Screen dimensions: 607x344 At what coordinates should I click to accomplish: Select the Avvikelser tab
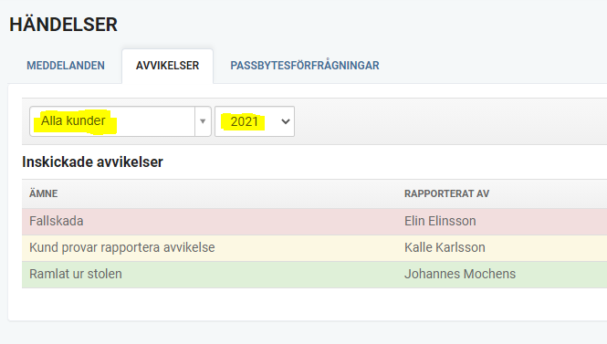coord(167,66)
